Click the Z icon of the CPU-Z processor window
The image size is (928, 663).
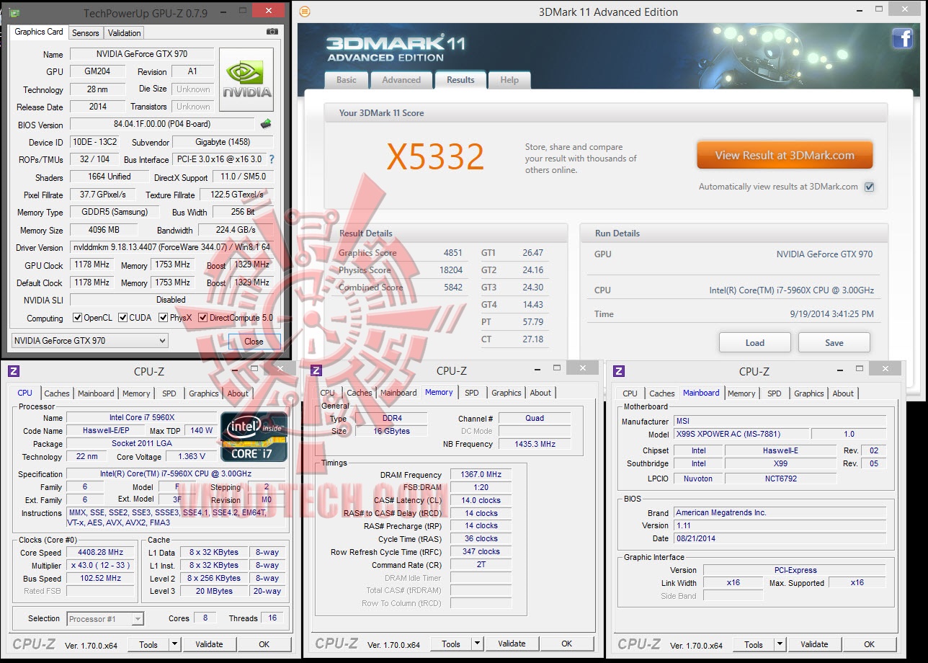(x=14, y=371)
